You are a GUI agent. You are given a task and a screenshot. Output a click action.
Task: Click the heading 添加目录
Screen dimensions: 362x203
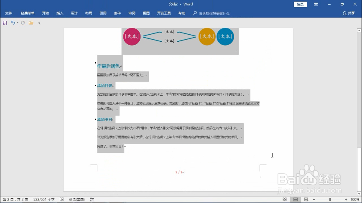point(105,86)
